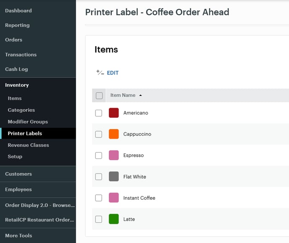Expand the More Tools section

[x=18, y=235]
